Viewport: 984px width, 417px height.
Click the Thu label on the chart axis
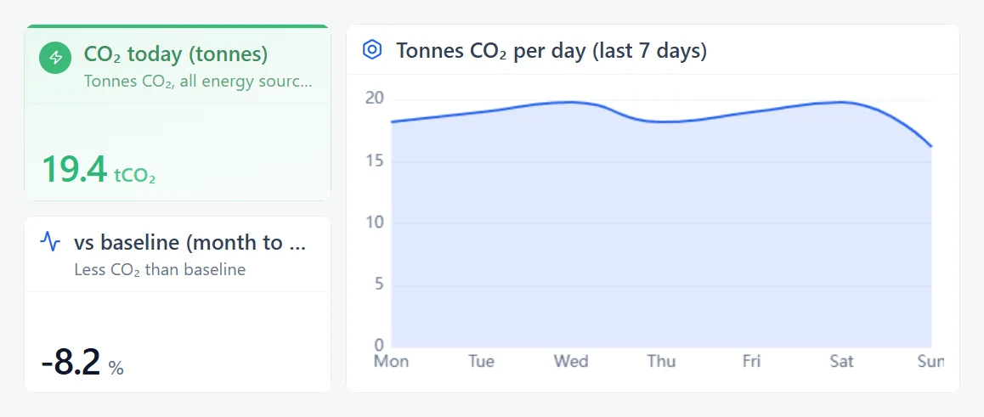(661, 361)
